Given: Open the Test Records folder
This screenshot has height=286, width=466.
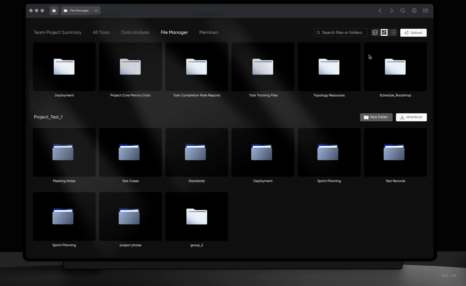Looking at the screenshot, I should click(x=395, y=152).
